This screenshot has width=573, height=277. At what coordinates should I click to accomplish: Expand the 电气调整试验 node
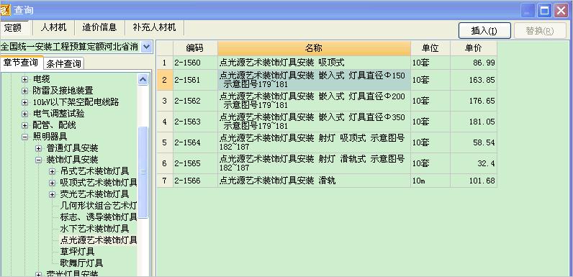pos(24,114)
